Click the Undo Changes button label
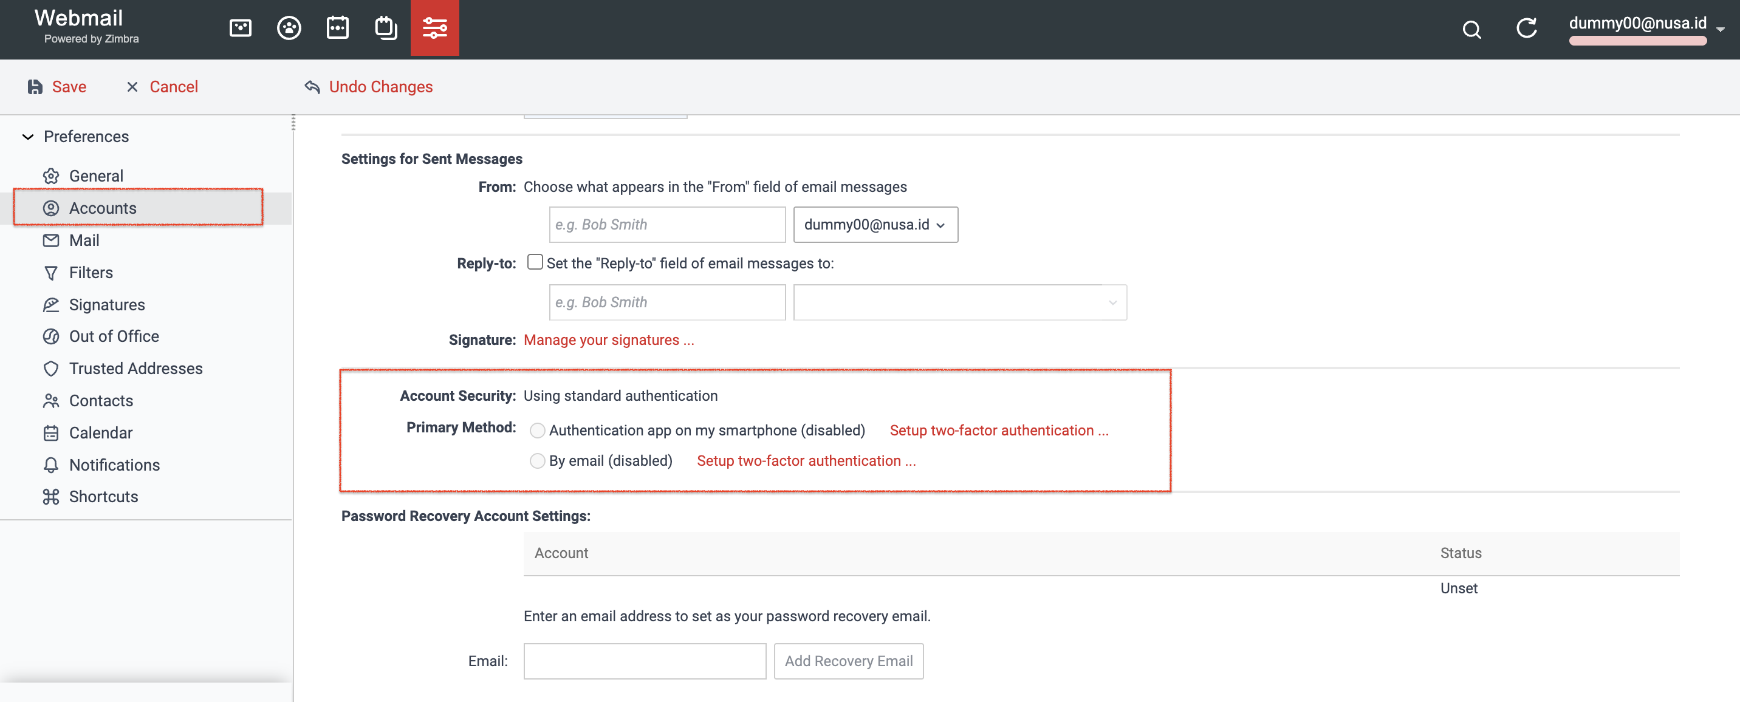 click(x=380, y=87)
